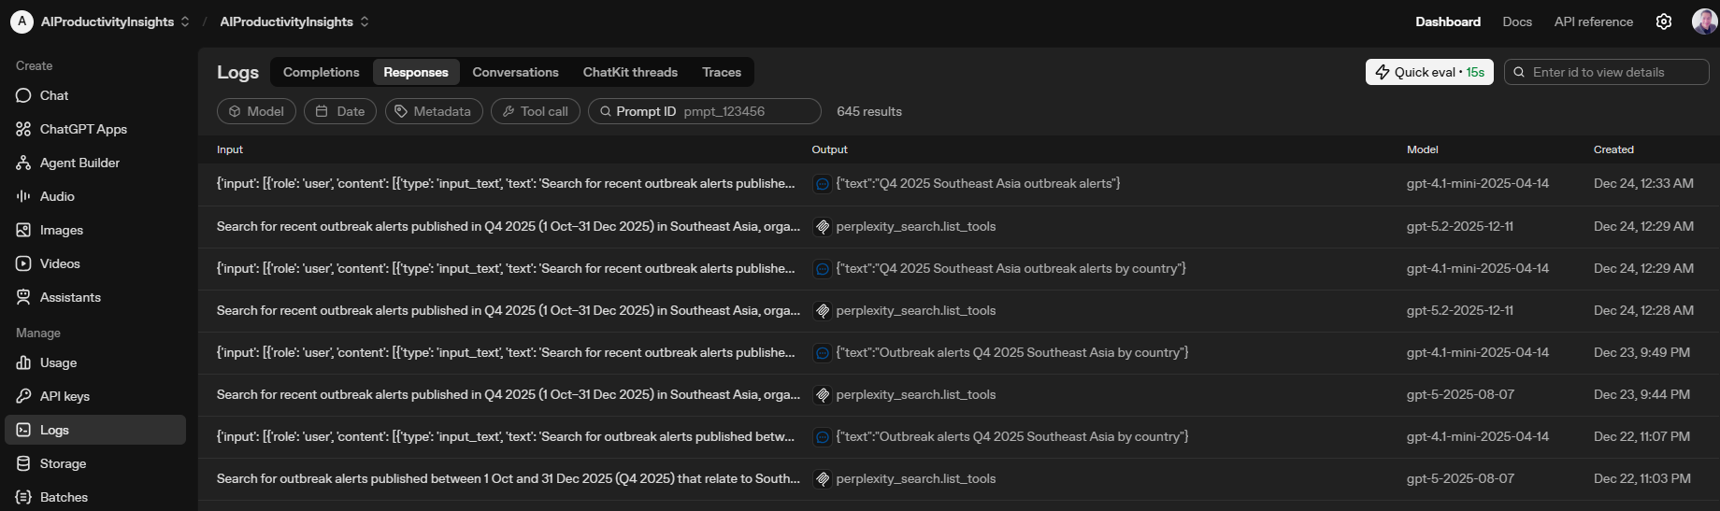1720x511 pixels.
Task: Go to Agent Builder
Action: 79,163
